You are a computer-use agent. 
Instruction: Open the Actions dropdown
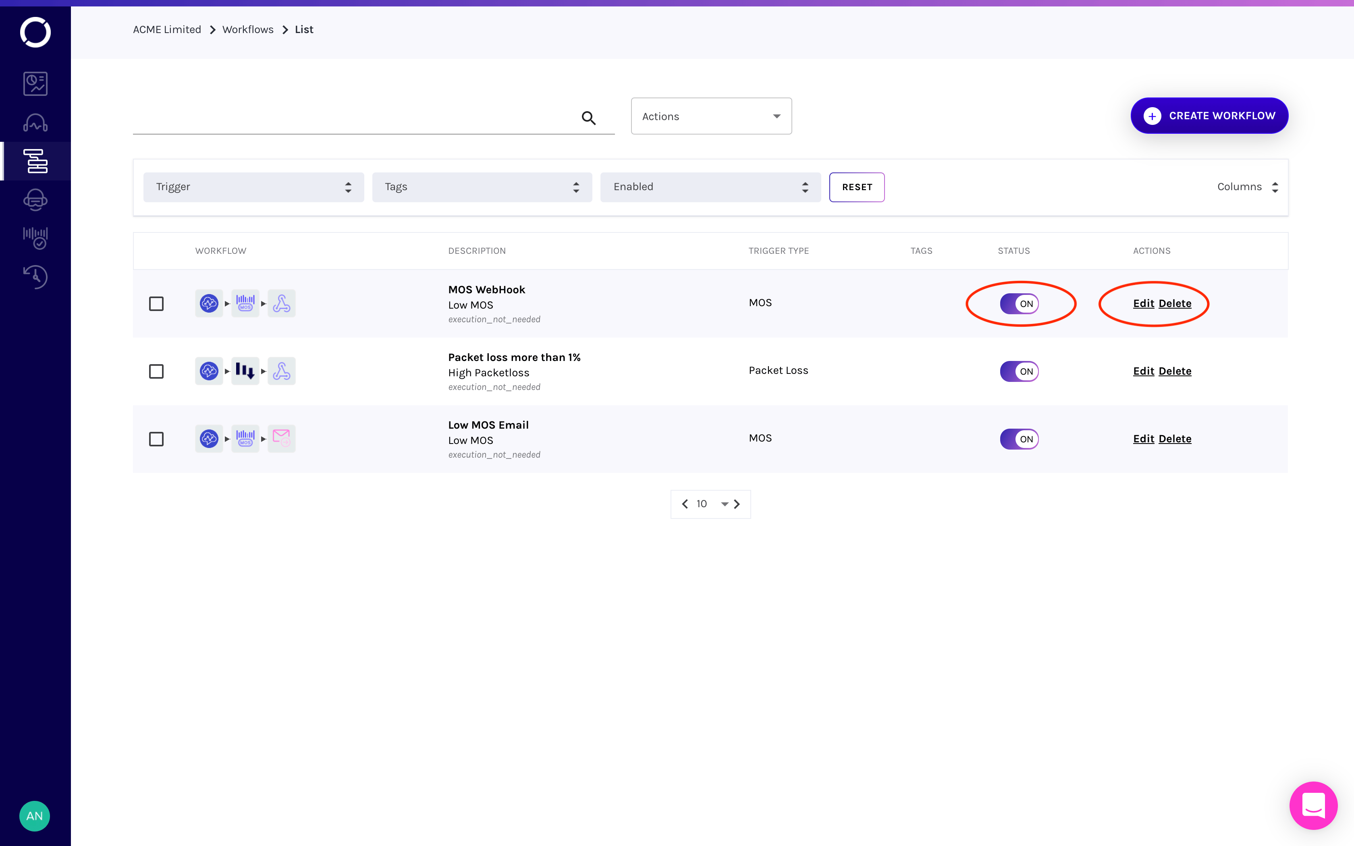pos(711,116)
